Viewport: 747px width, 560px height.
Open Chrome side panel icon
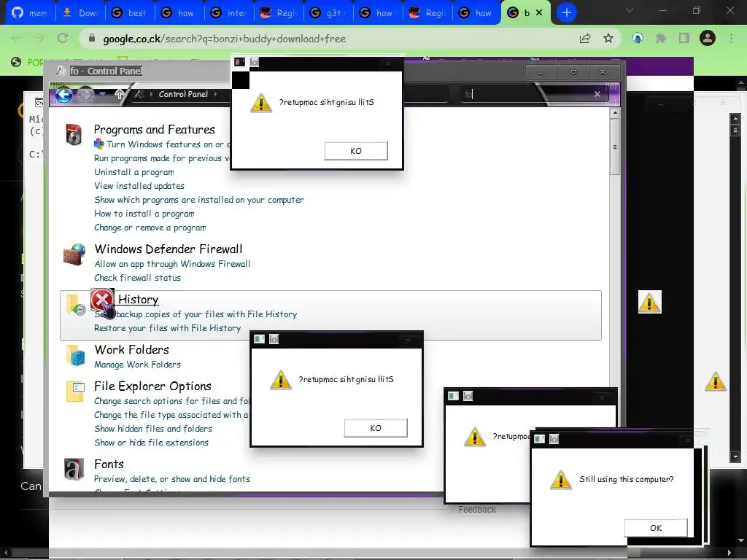(684, 38)
